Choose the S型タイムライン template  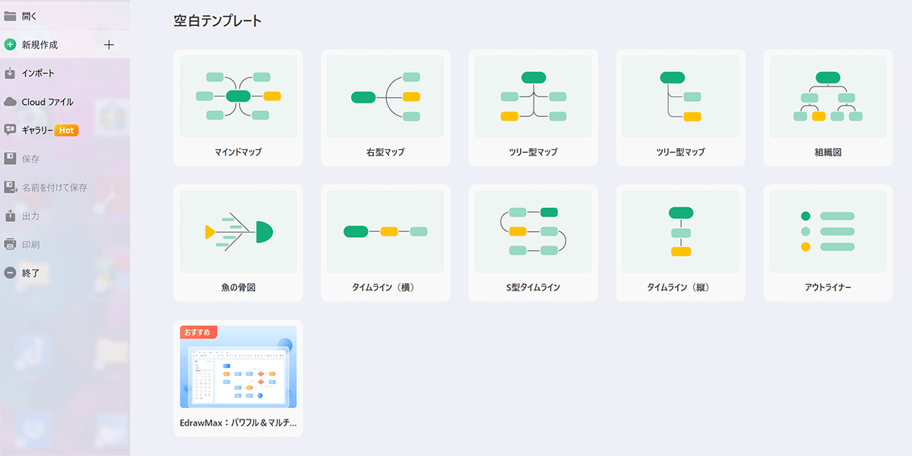coord(533,243)
